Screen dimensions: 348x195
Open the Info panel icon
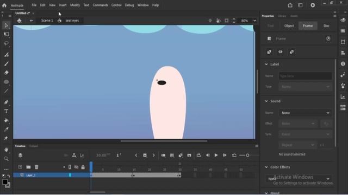tap(343, 64)
